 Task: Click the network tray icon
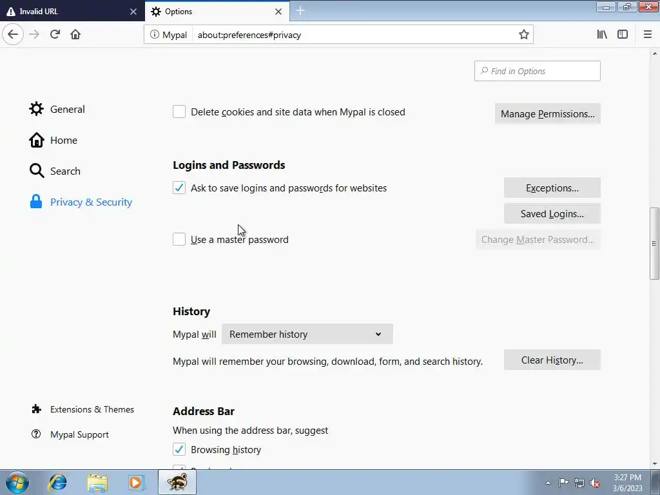[x=579, y=483]
